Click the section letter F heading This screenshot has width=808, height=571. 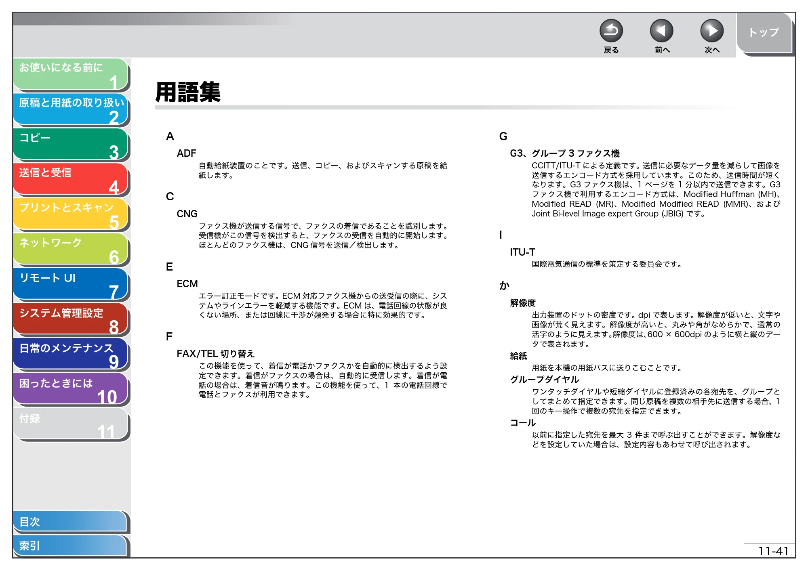[169, 337]
